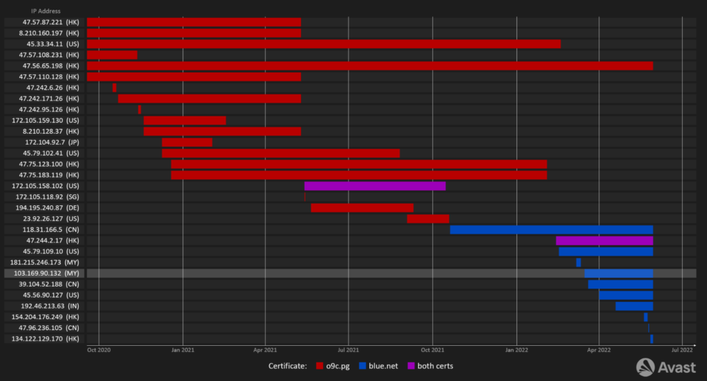Select row label 181.215.246.173 (MY)
This screenshot has width=707, height=381.
[45, 262]
